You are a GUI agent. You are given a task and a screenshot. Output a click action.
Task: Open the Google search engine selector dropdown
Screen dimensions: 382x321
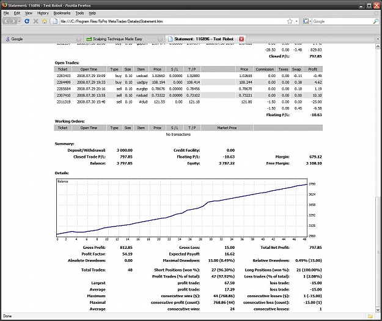pyautogui.click(x=307, y=21)
